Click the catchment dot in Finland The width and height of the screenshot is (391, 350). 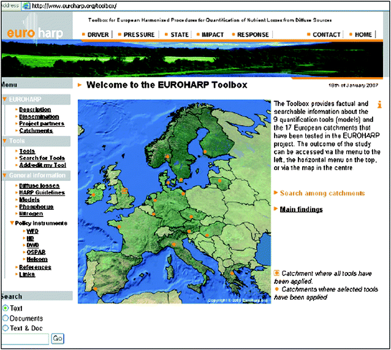205,151
